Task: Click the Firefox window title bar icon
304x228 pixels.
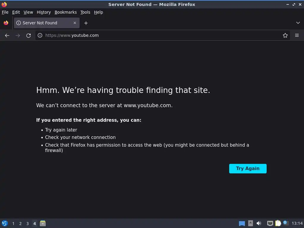Action: point(4,4)
